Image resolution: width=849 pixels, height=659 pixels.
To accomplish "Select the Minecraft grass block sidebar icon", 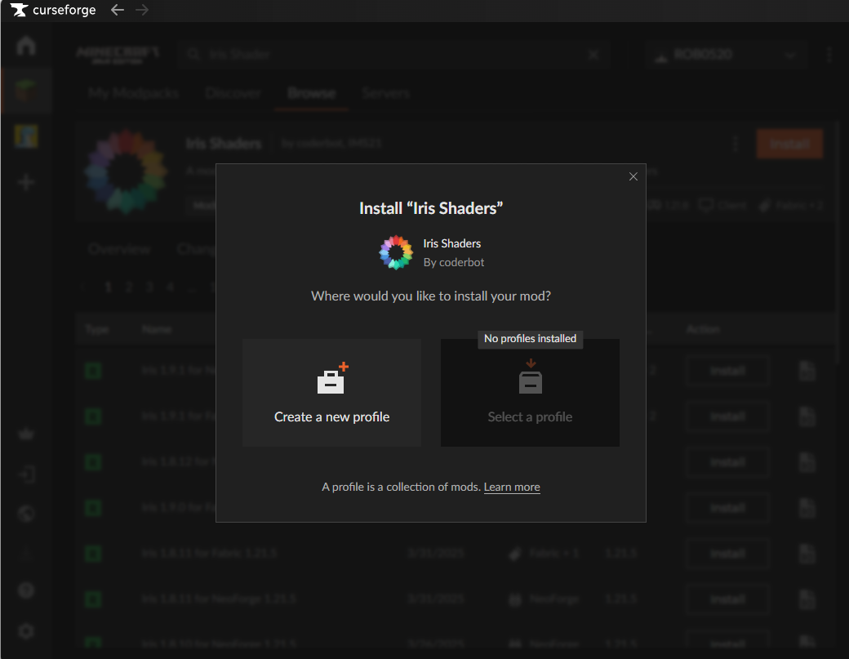I will (x=26, y=91).
